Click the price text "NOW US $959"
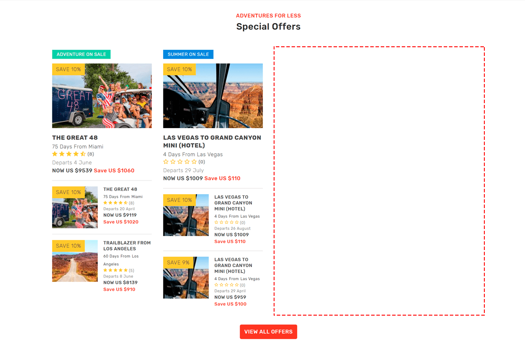525x351 pixels. point(230,297)
